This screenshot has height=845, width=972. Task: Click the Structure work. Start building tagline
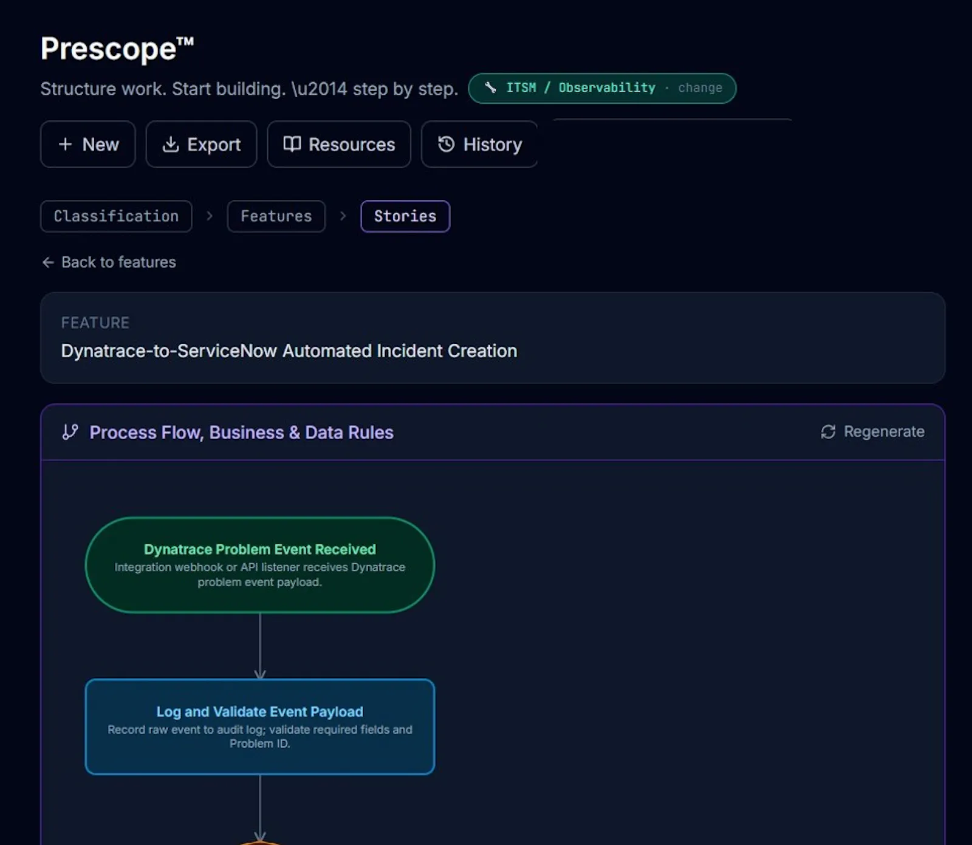(x=249, y=89)
